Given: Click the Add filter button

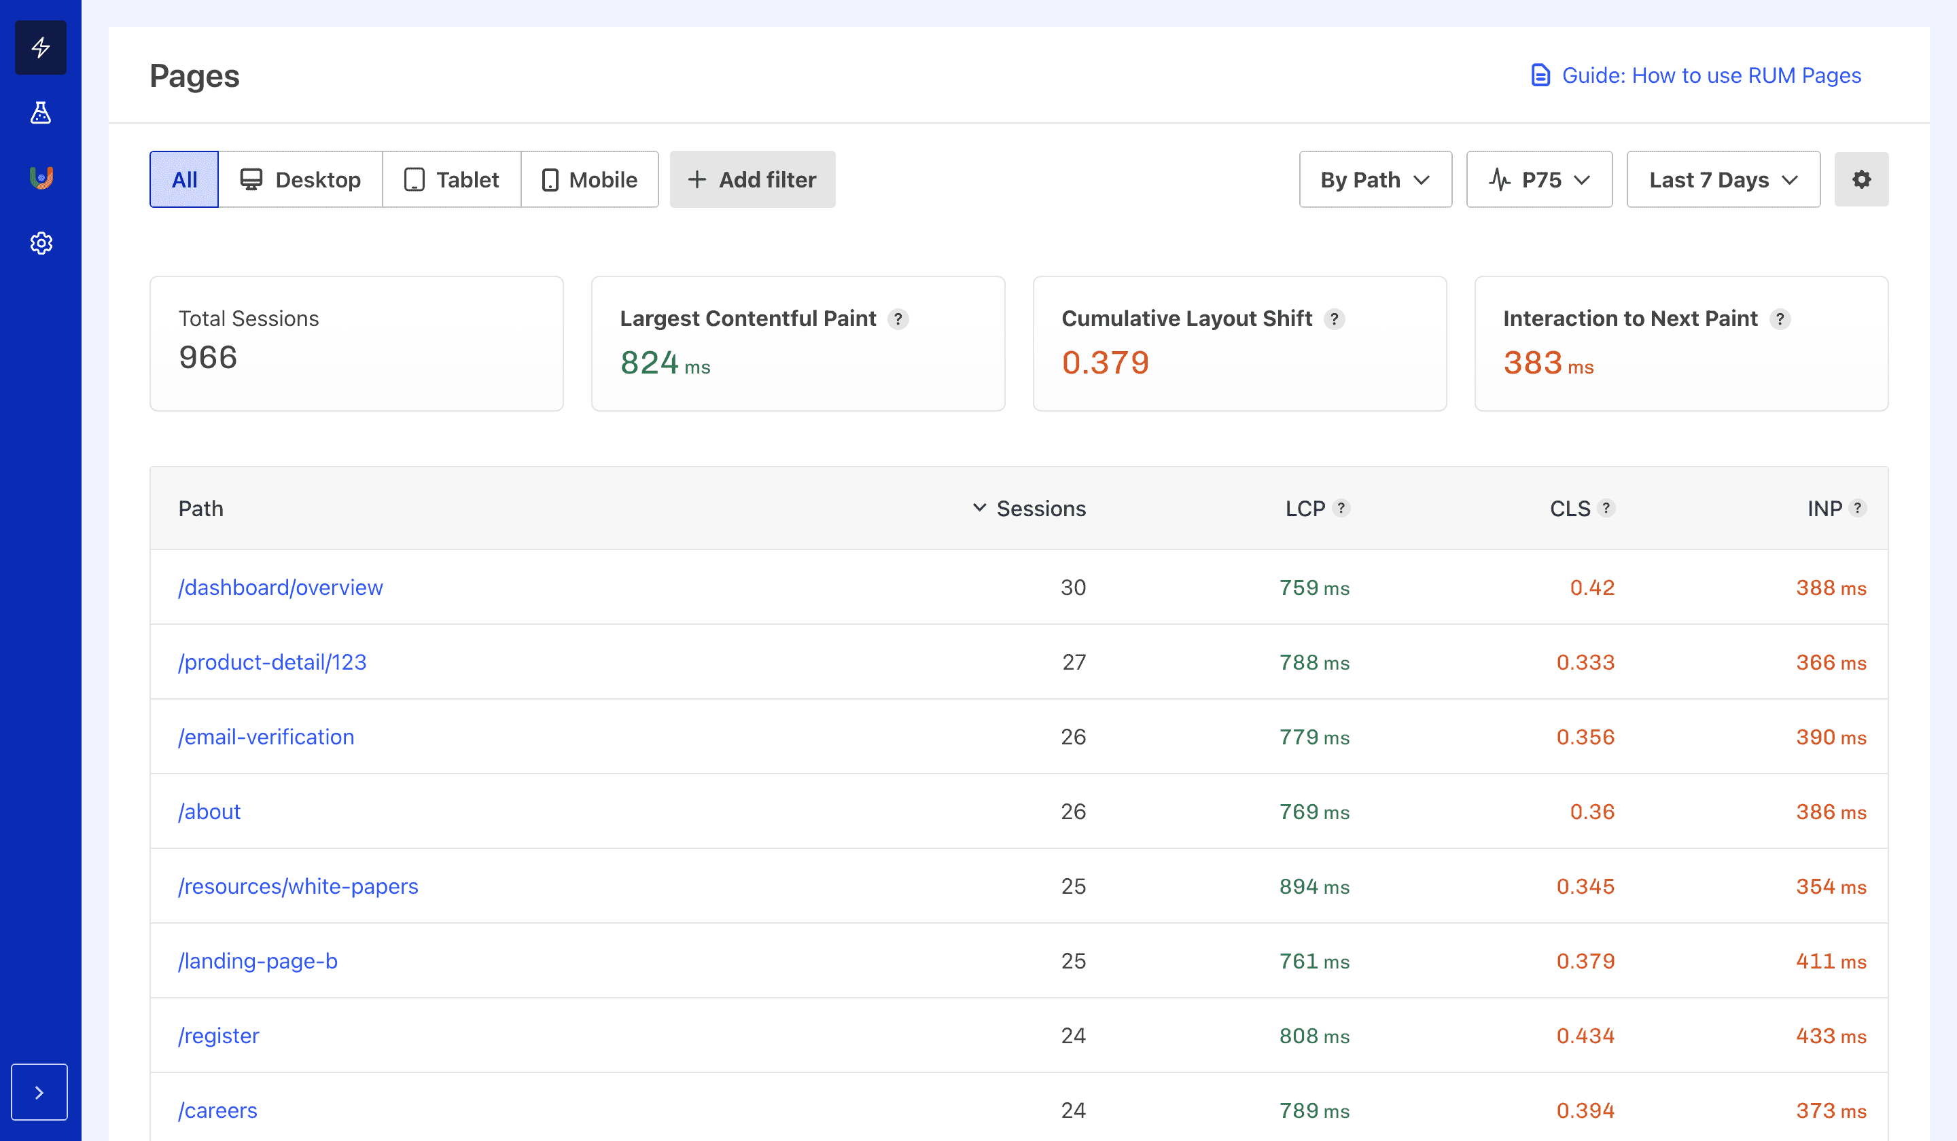Looking at the screenshot, I should 752,179.
